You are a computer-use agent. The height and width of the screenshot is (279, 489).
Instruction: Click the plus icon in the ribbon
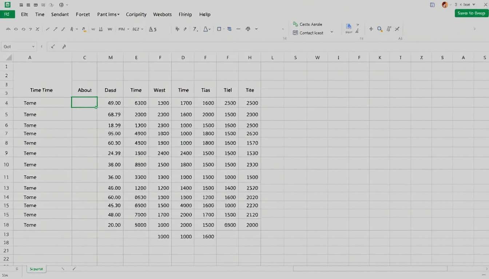371,29
